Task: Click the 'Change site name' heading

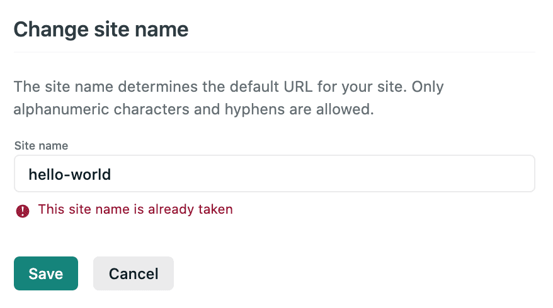Action: (x=101, y=29)
